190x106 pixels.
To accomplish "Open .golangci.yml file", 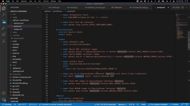I will [18, 71].
